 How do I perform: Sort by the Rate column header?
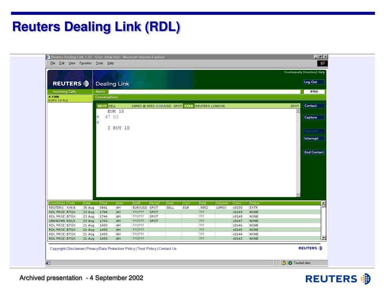[x=207, y=203]
